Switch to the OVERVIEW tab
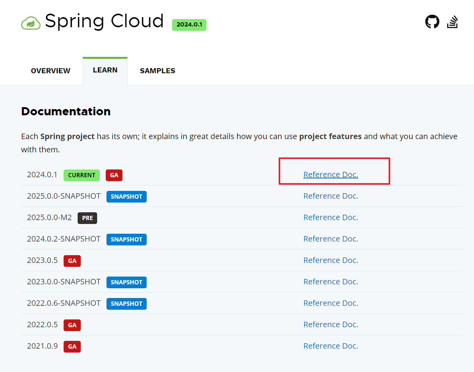Screen dimensions: 474x372 tap(51, 71)
